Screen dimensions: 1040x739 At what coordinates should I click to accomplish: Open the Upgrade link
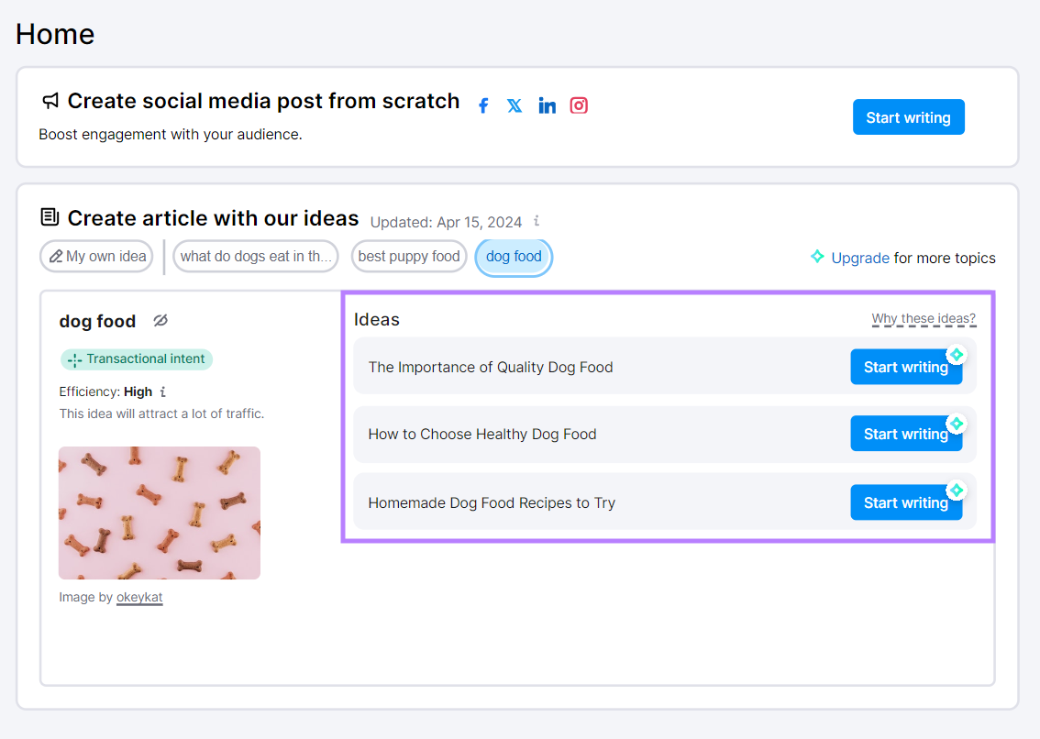[x=859, y=258]
